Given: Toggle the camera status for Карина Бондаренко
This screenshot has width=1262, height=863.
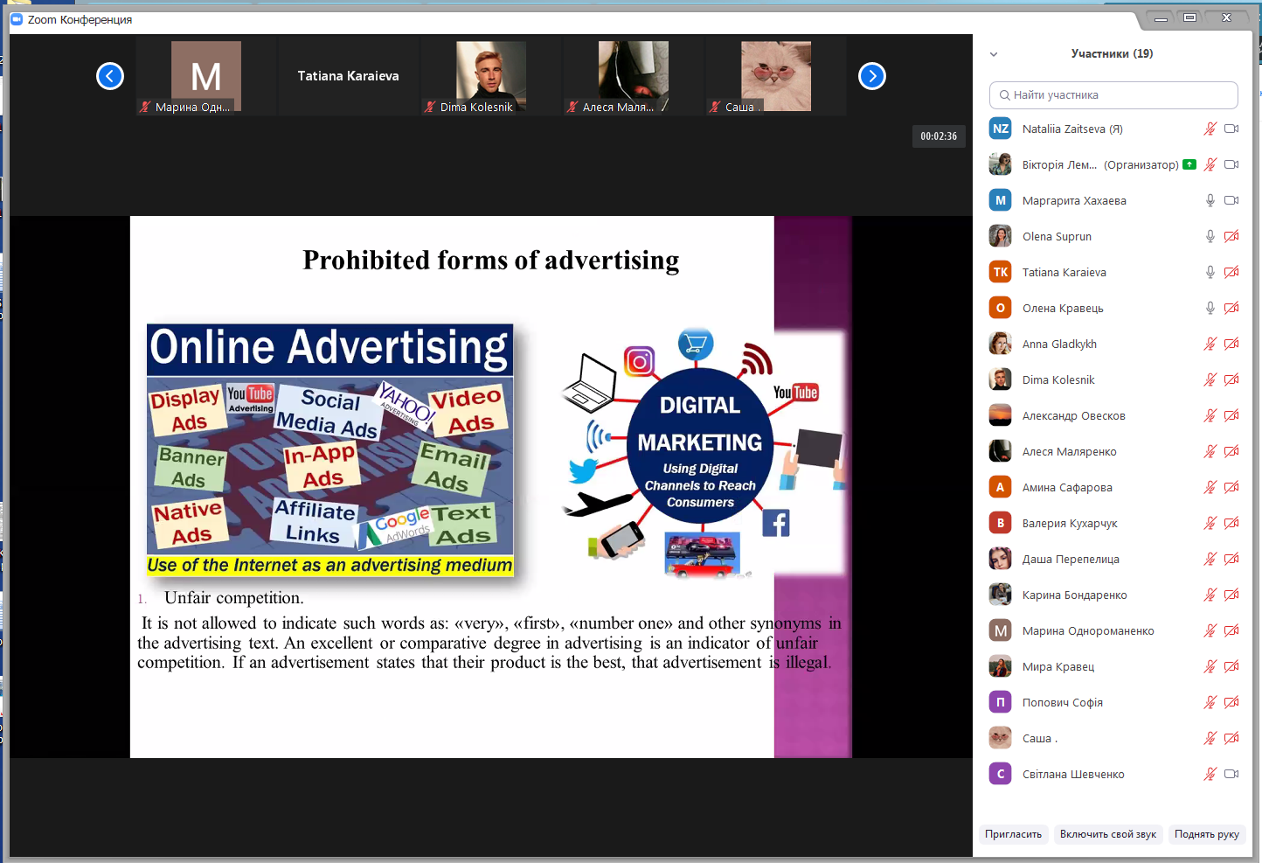Looking at the screenshot, I should [1231, 595].
